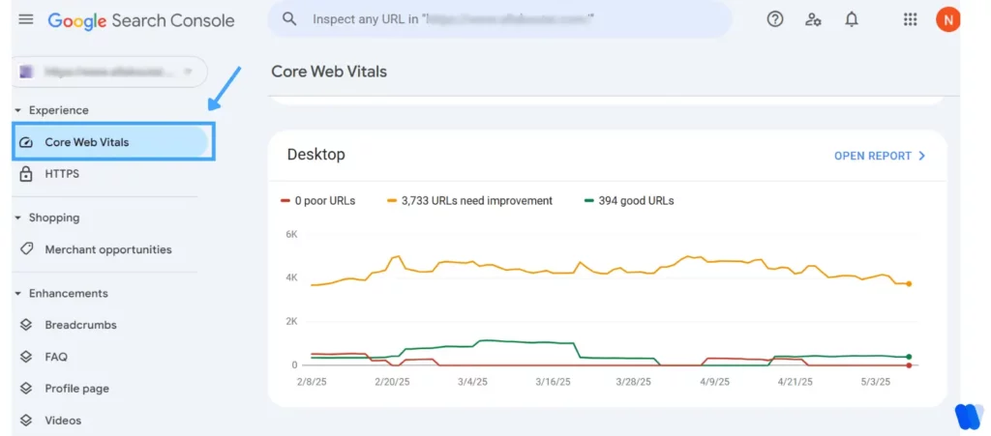Click the OPEN REPORT chevron arrow

[921, 156]
